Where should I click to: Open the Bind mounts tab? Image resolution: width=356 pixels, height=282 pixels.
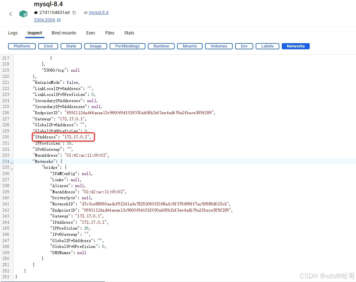coord(64,33)
